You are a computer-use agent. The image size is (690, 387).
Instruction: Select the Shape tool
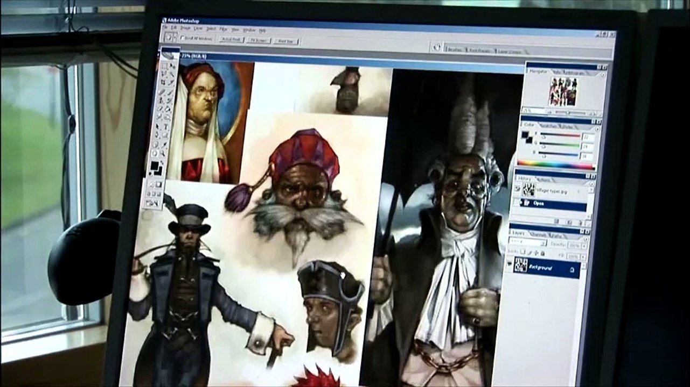[165, 135]
